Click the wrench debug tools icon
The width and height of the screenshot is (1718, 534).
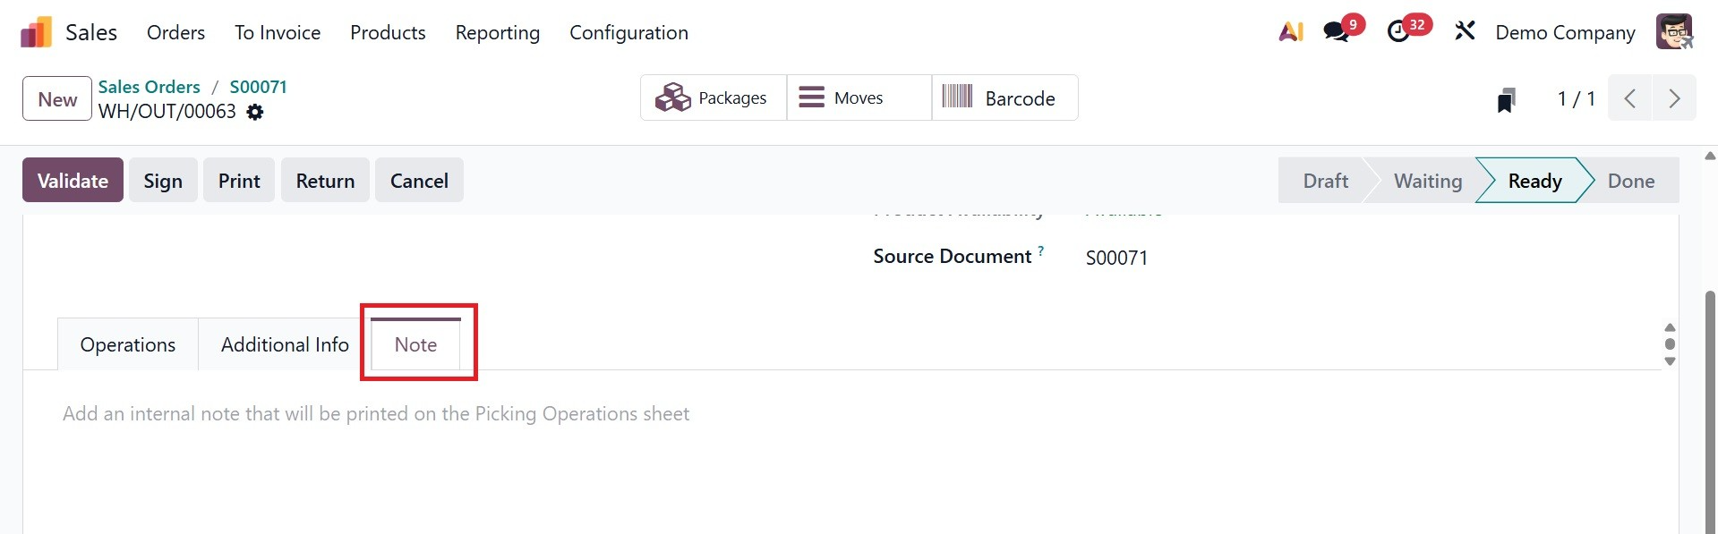[1465, 32]
